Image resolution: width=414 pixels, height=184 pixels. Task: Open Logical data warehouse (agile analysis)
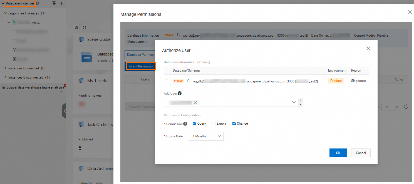pyautogui.click(x=35, y=87)
